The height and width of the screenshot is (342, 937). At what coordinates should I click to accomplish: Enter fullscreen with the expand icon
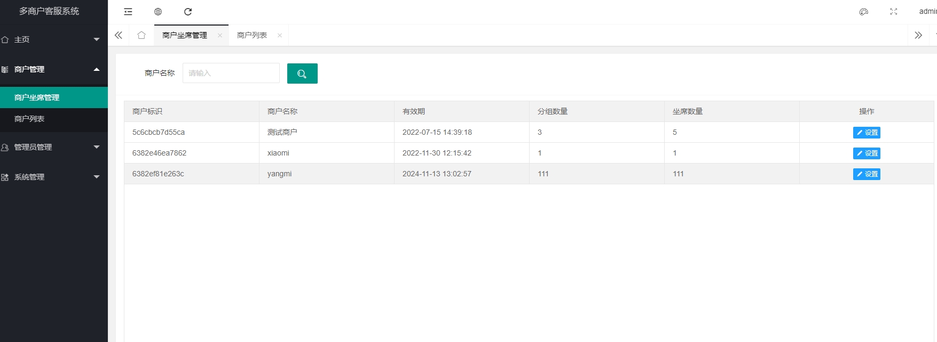pos(894,12)
